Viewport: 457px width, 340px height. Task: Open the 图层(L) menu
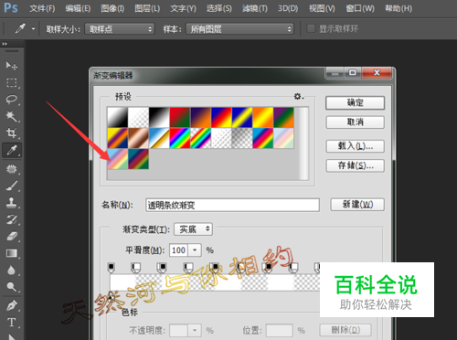point(147,8)
